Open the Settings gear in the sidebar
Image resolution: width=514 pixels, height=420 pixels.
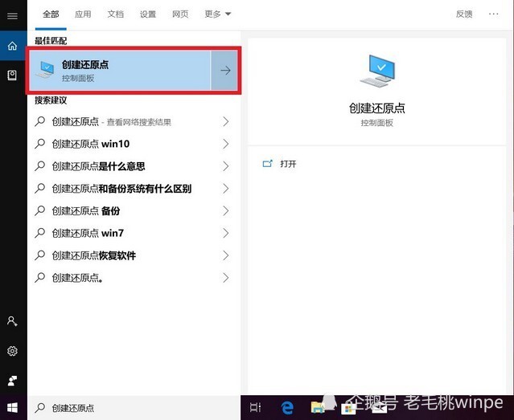click(x=12, y=351)
